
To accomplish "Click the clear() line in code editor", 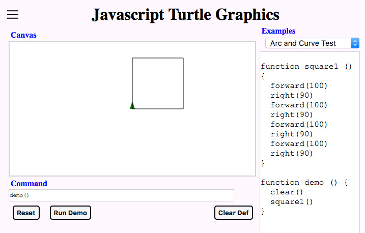I will pos(287,192).
